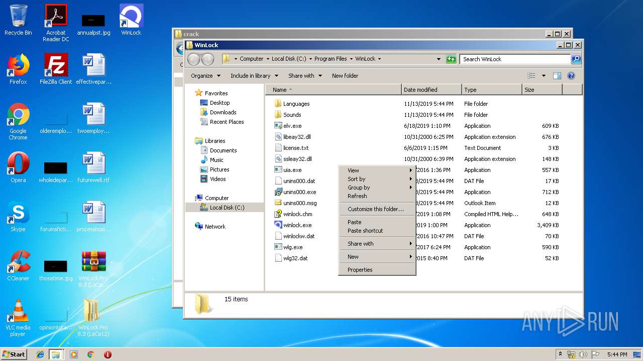Select annualpst.jpg desktop file
643x361 pixels.
point(93,23)
